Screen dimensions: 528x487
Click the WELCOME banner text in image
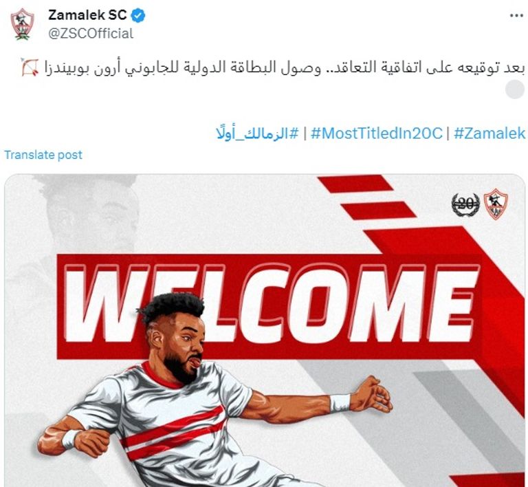(x=271, y=303)
